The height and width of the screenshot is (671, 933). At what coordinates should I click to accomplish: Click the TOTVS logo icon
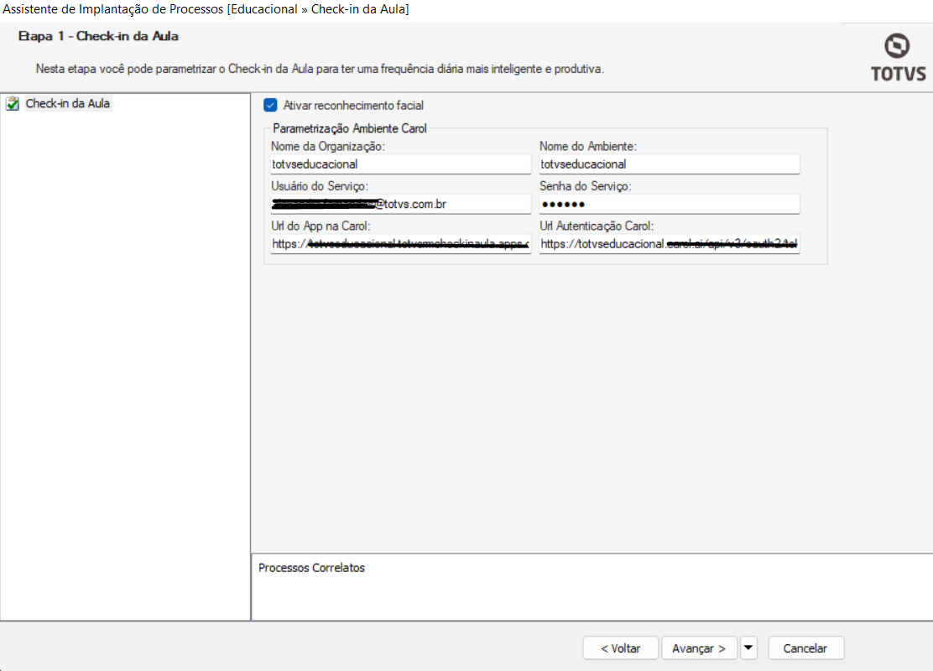pyautogui.click(x=897, y=58)
